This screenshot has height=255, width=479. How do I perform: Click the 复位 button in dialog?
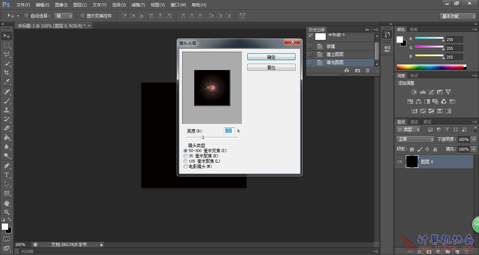pyautogui.click(x=271, y=67)
